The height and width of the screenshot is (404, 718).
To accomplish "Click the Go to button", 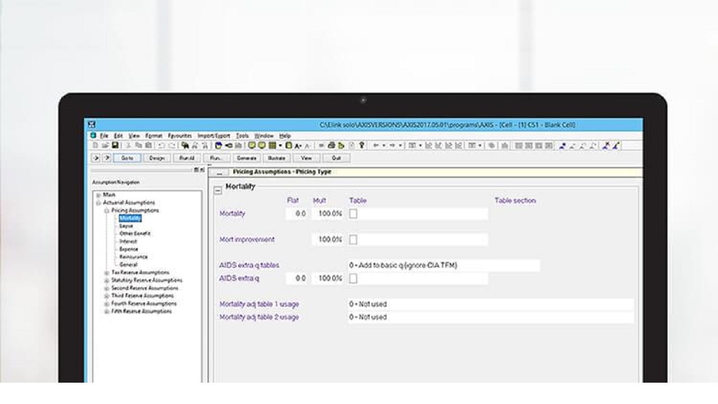I will coord(127,158).
